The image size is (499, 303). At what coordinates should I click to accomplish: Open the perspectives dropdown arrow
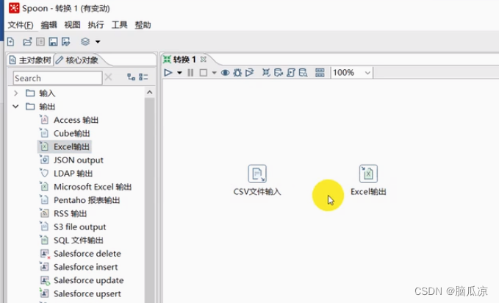tap(98, 42)
